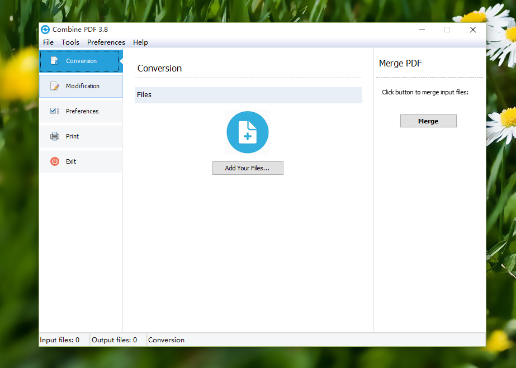Select the Conversion sidebar icon
This screenshot has width=516, height=368.
pos(55,61)
